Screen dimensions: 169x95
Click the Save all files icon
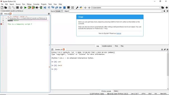(13, 8)
